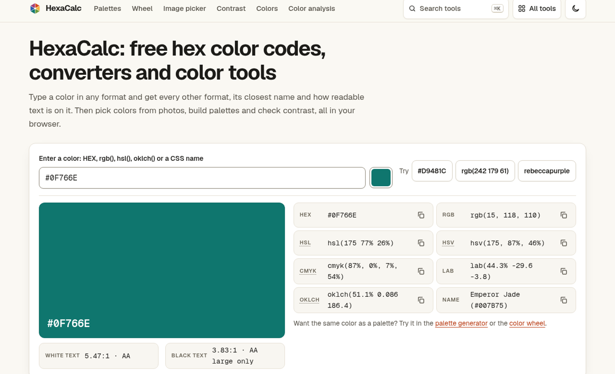This screenshot has width=615, height=374.
Task: Try the #D9481C sample color
Action: (432, 171)
